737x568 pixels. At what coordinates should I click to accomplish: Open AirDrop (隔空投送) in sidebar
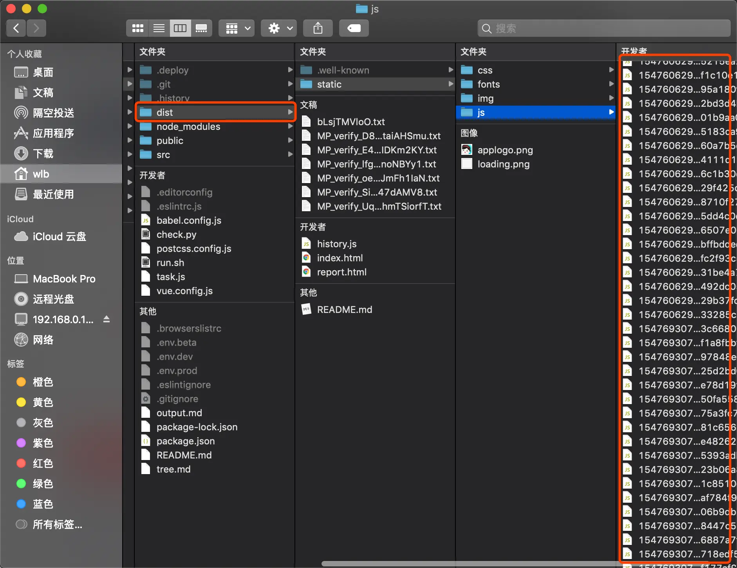[x=53, y=113]
